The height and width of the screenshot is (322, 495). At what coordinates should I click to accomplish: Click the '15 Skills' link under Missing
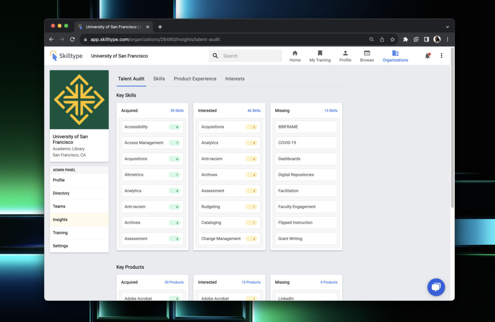click(x=330, y=110)
